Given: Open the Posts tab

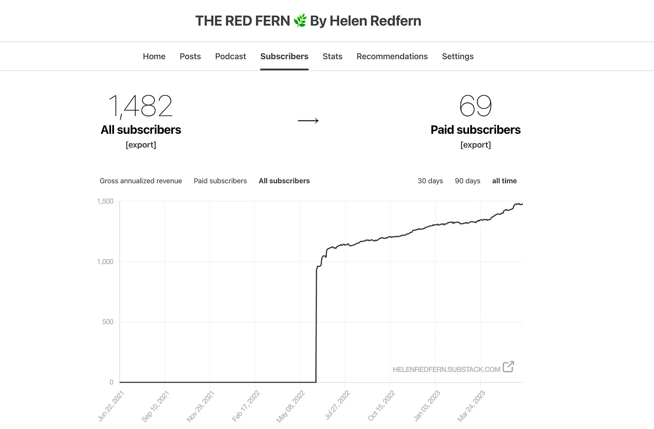Looking at the screenshot, I should [190, 56].
